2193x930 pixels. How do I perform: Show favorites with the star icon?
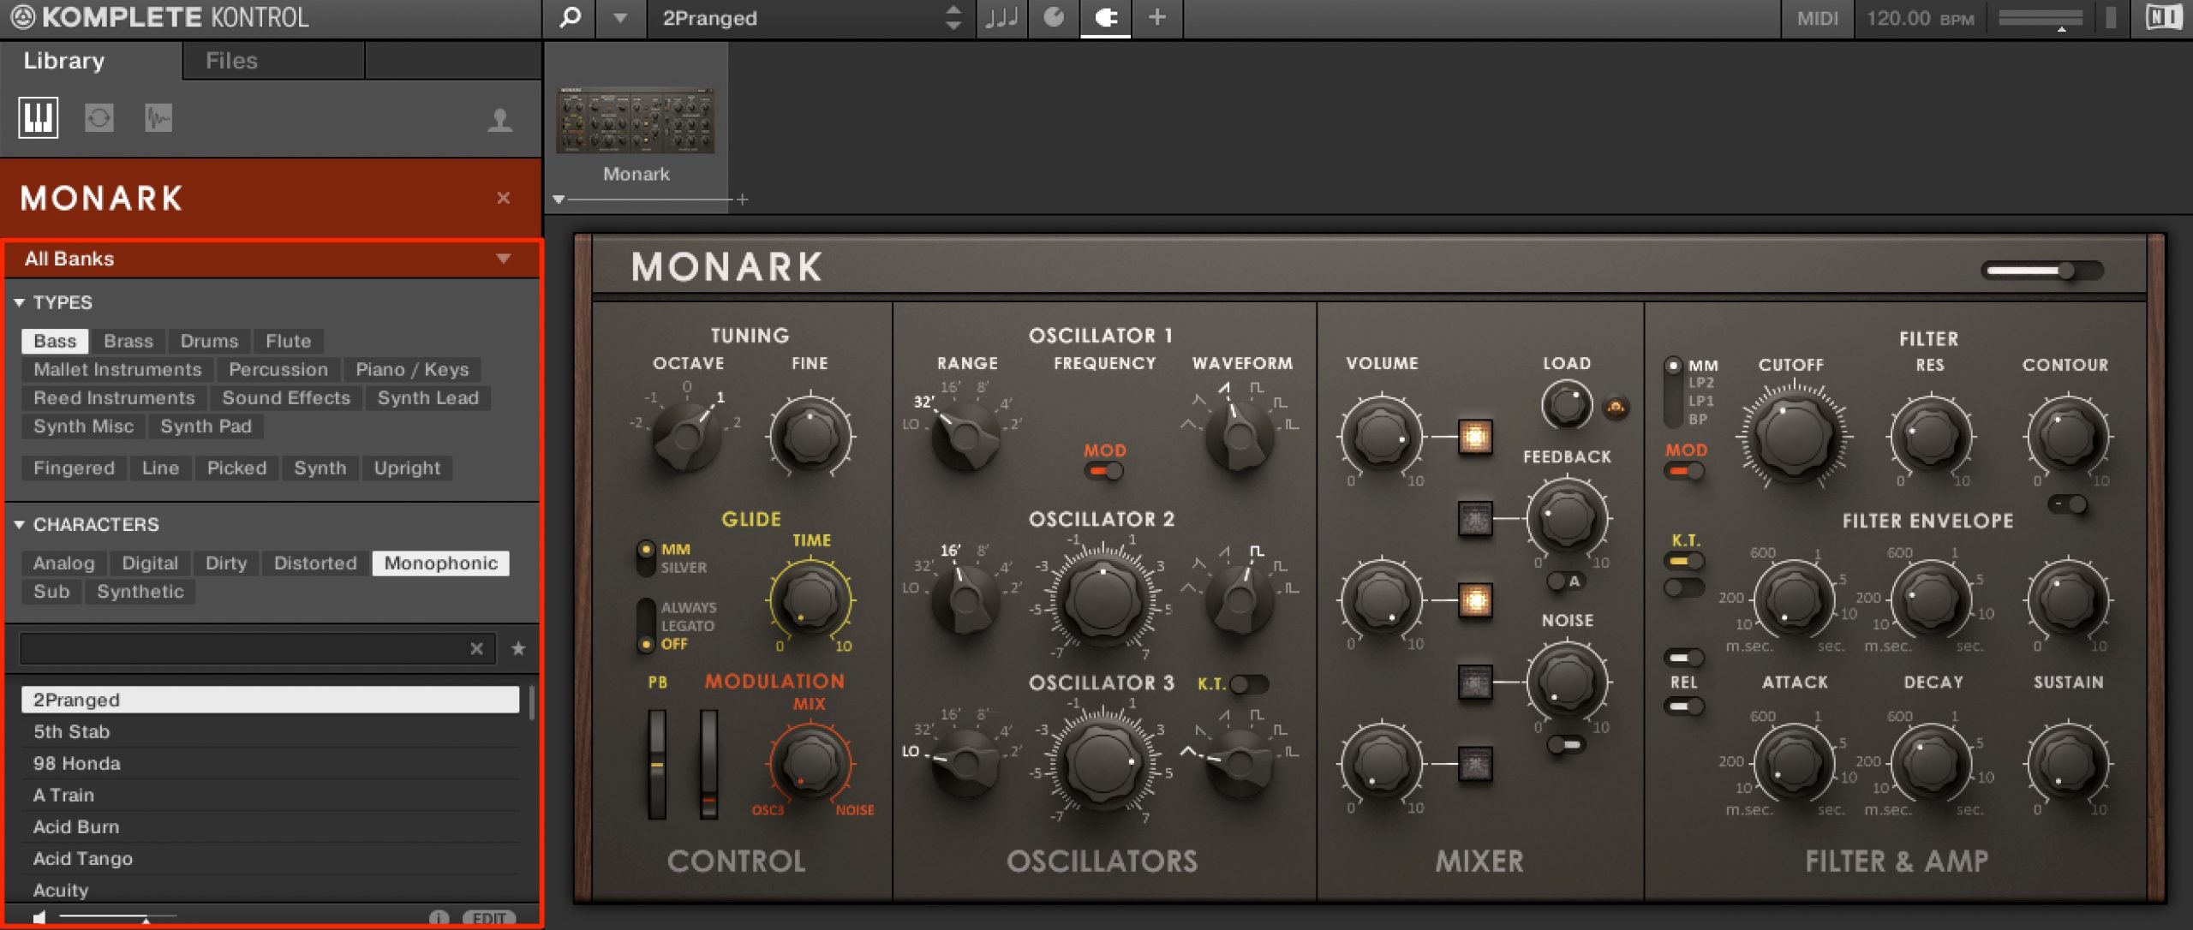pos(518,649)
